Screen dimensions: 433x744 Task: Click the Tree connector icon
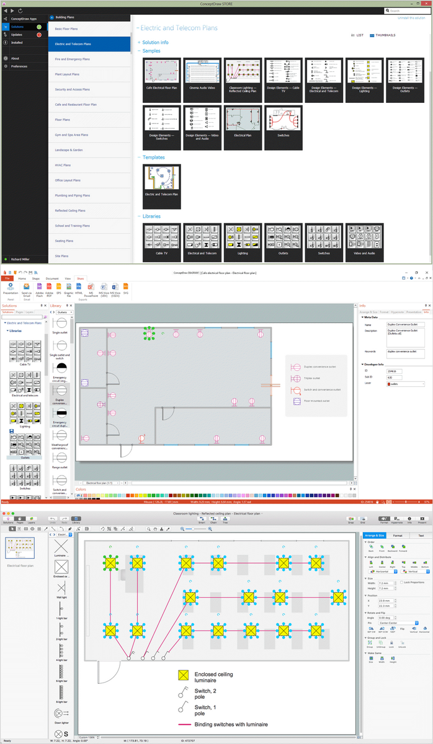(x=225, y=521)
